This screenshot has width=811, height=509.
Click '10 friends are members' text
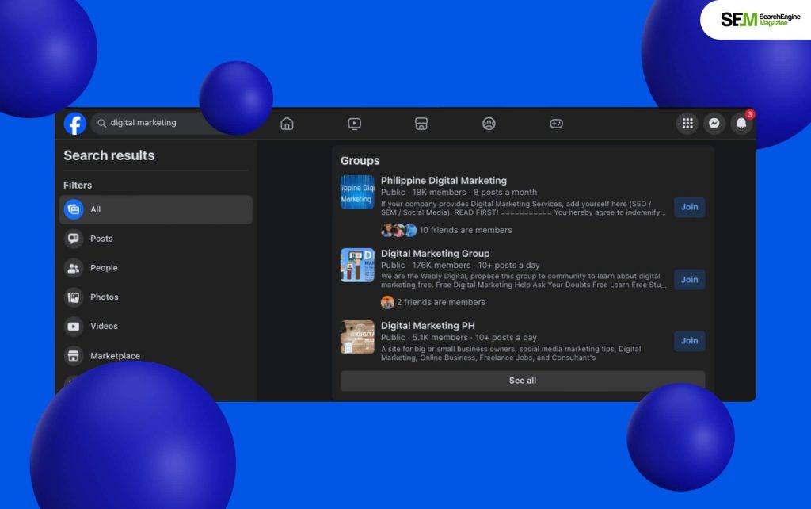pos(466,230)
